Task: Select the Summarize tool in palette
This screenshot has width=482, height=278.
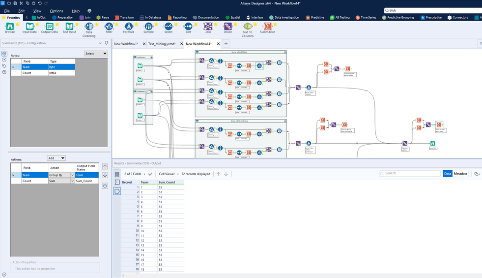Action: (x=267, y=28)
